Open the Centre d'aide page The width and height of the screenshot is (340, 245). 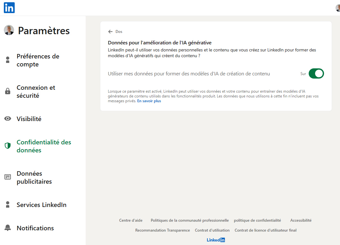click(131, 220)
